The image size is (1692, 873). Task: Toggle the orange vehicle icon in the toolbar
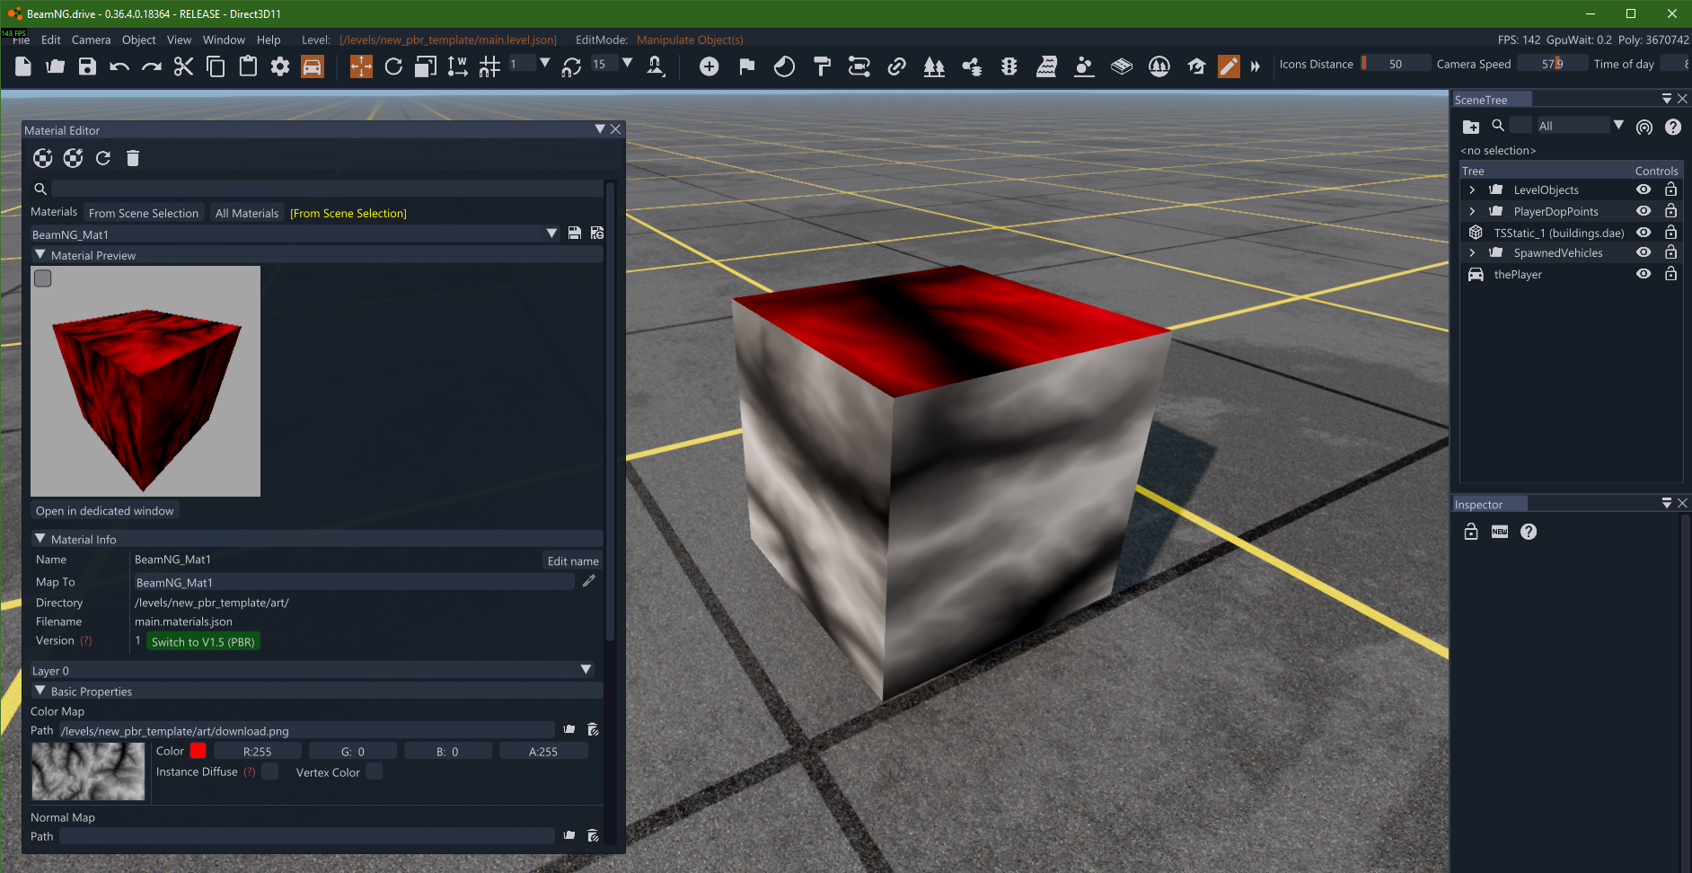(x=313, y=66)
